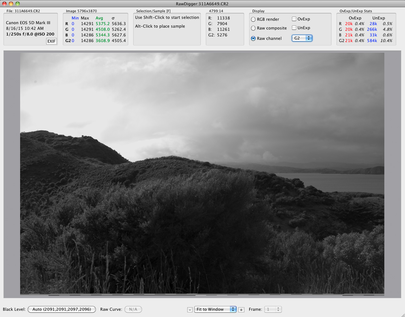Click the Frame number field
405x317 pixels.
click(x=270, y=309)
